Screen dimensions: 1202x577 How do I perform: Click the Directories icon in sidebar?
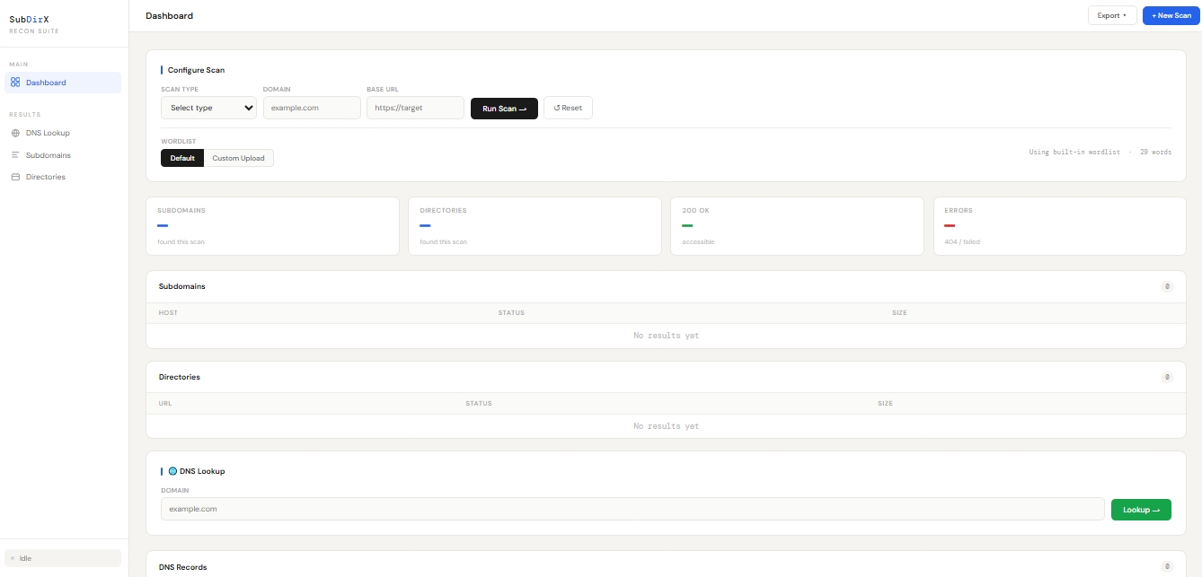15,177
